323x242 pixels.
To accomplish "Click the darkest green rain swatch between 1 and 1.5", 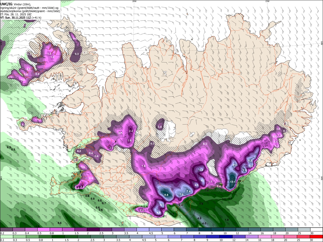I will tap(58, 237).
